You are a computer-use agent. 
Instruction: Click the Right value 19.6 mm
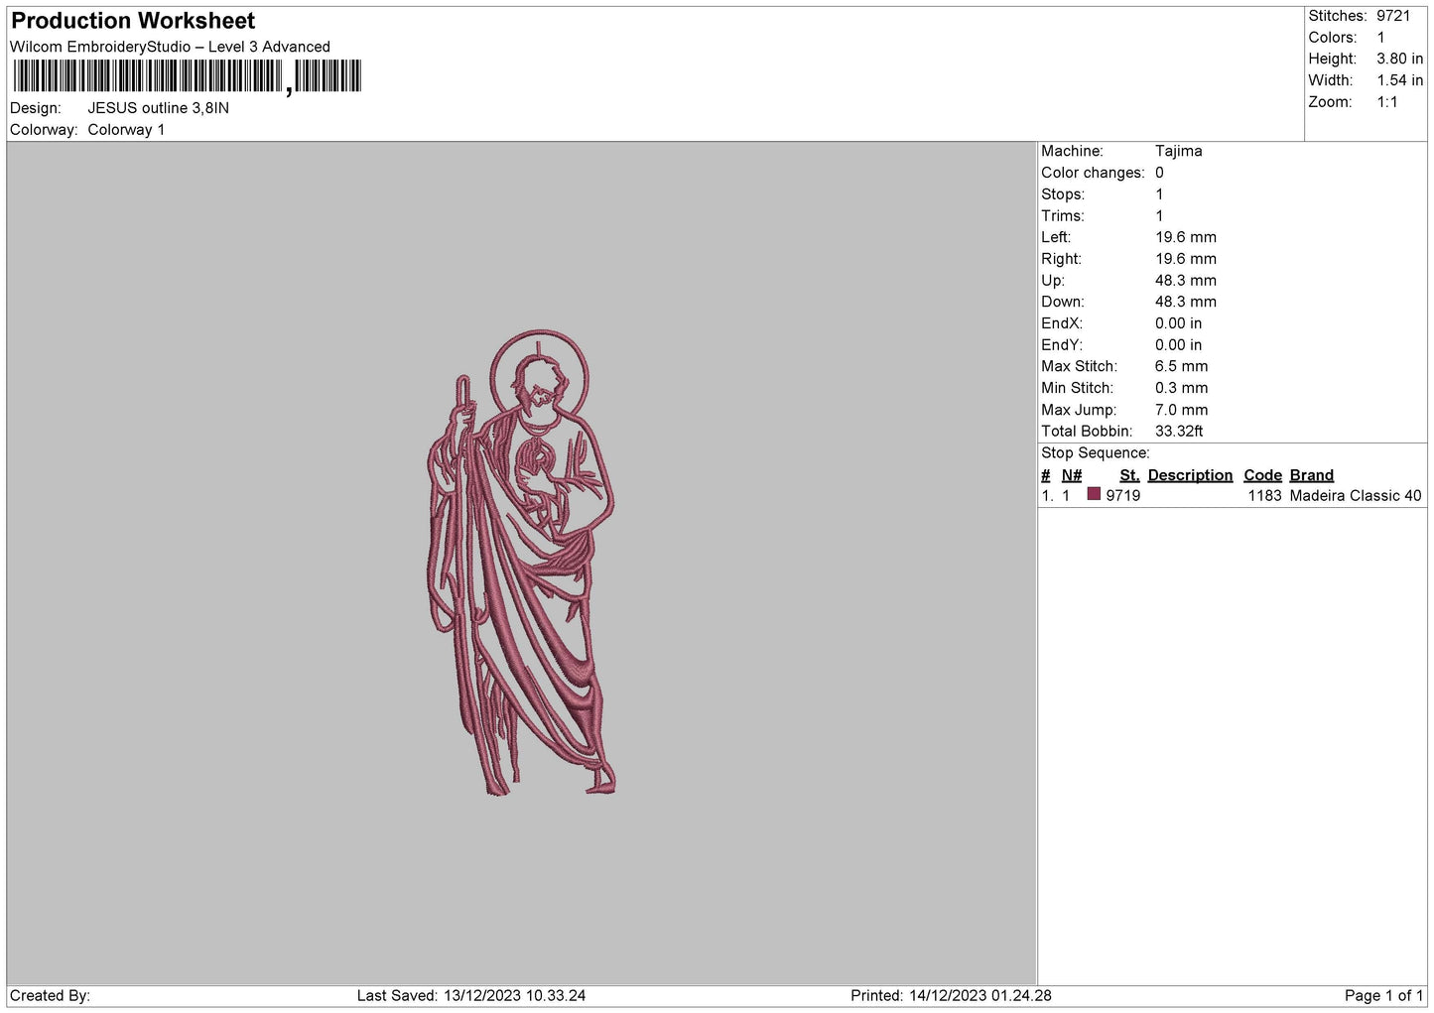(x=1186, y=259)
